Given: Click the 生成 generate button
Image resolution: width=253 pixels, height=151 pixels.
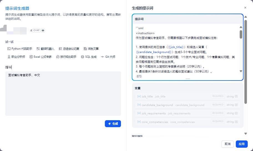Looking at the screenshot, I should coord(113,124).
